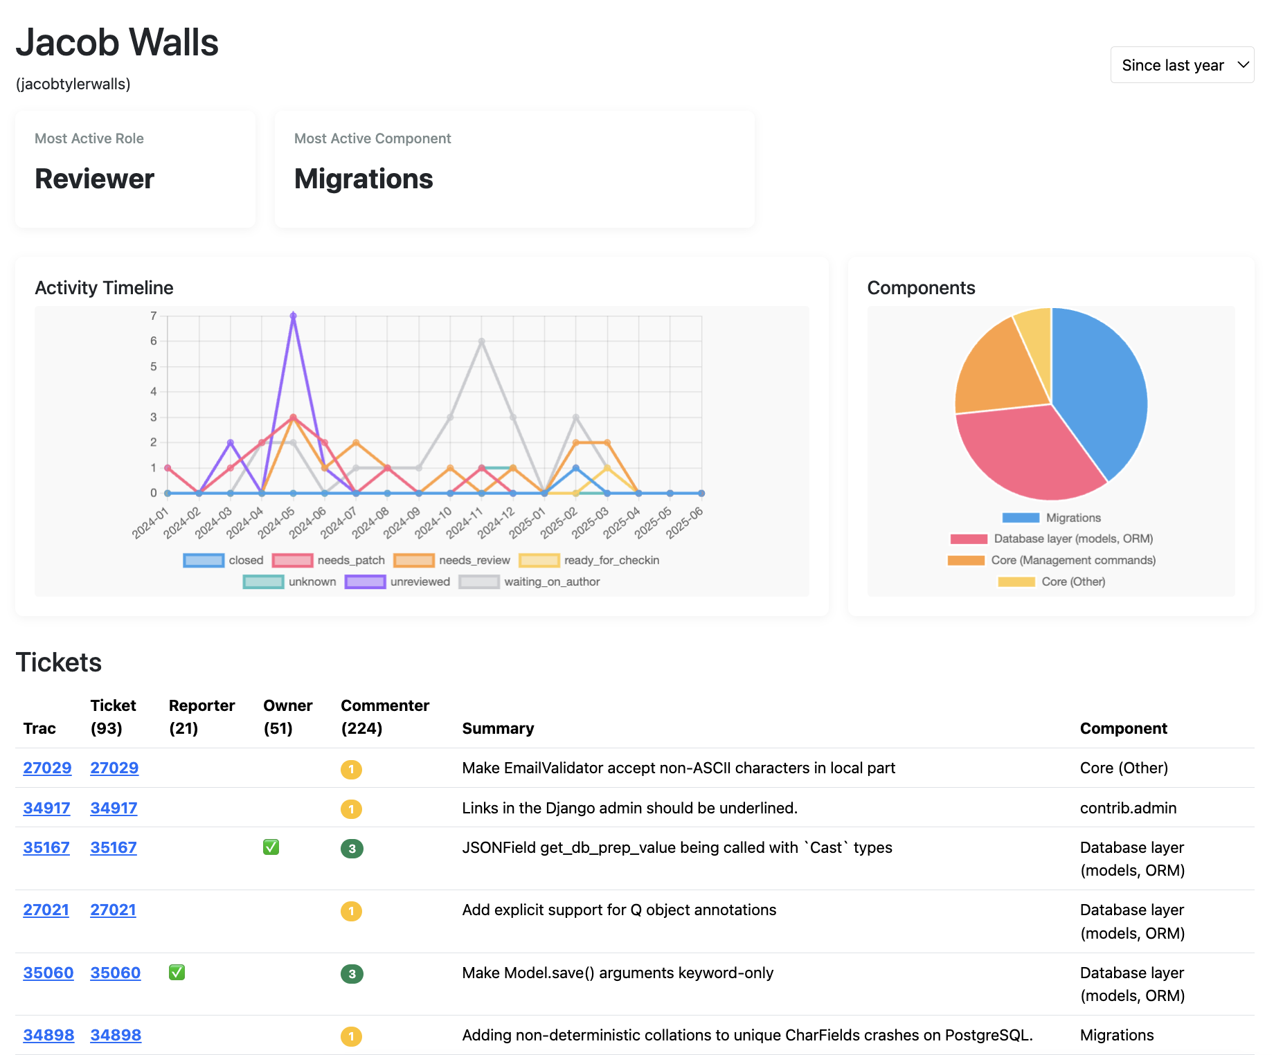The image size is (1274, 1055).
Task: Toggle the unreviewed legend swatch
Action: tap(365, 581)
